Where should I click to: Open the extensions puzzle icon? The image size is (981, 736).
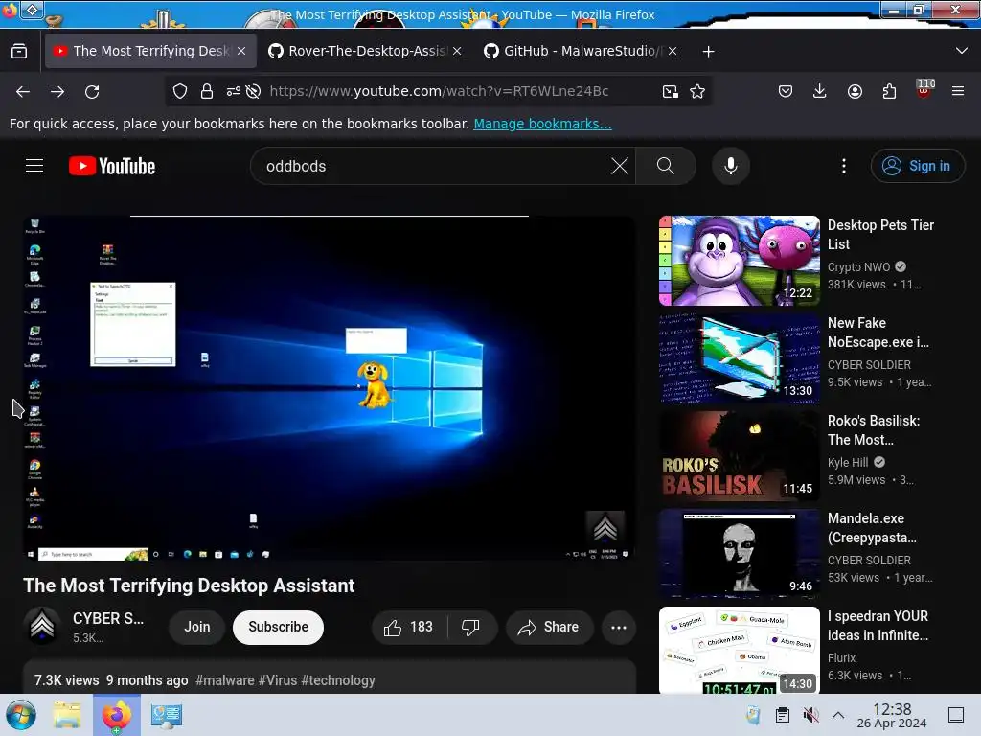889,91
